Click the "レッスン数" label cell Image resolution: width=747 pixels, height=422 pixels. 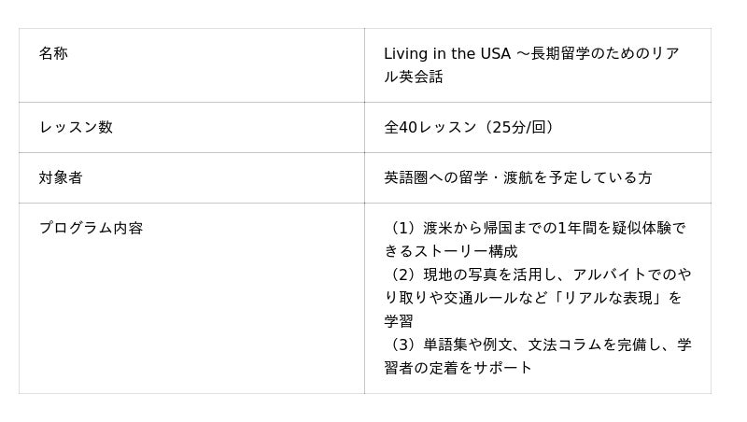(76, 127)
